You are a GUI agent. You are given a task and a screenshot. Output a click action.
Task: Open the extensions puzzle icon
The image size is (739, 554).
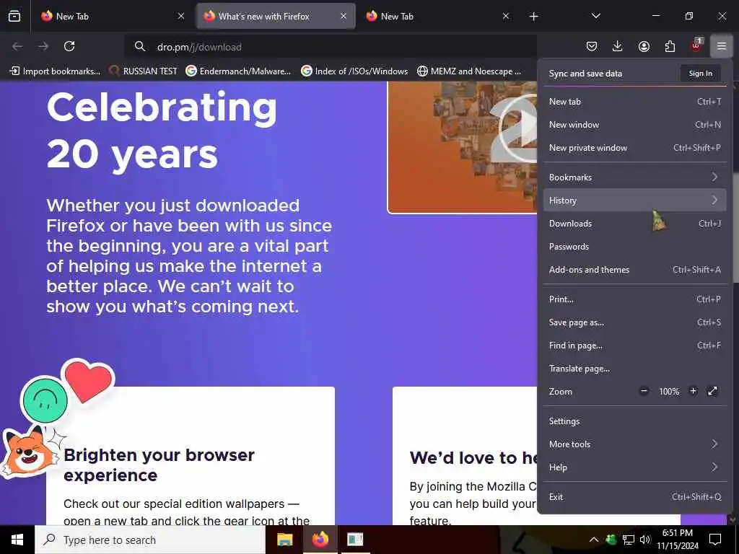tap(670, 46)
